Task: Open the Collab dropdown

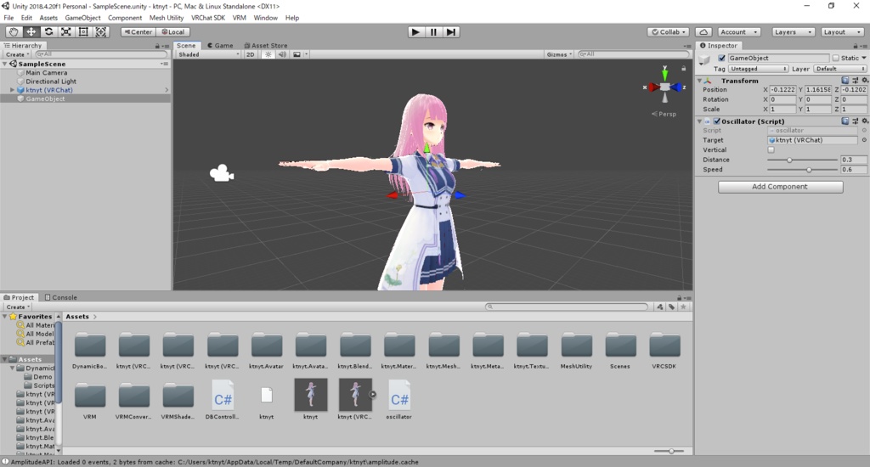Action: pyautogui.click(x=669, y=32)
